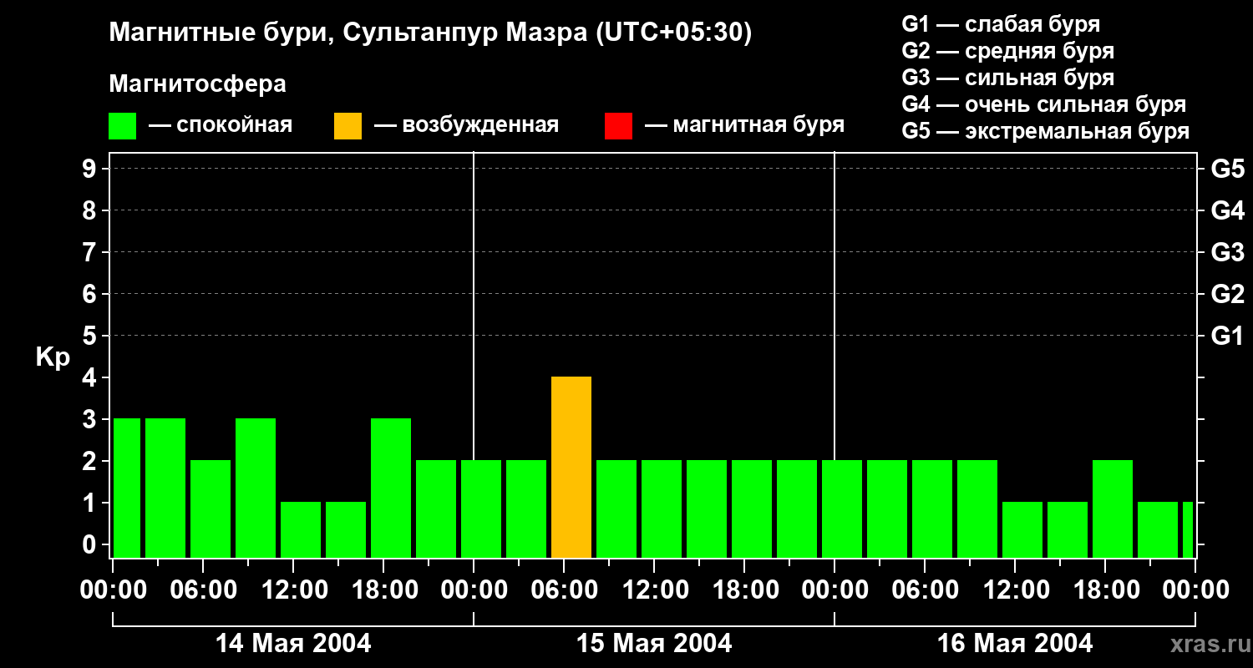Click the right-axis 'G2' label
The width and height of the screenshot is (1253, 668).
[x=1227, y=295]
